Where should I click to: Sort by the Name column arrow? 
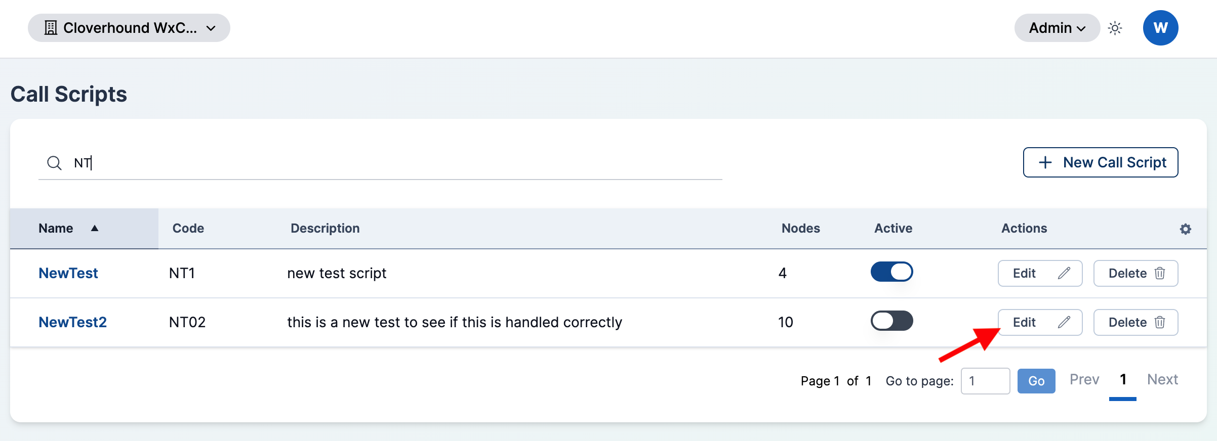[x=95, y=229]
